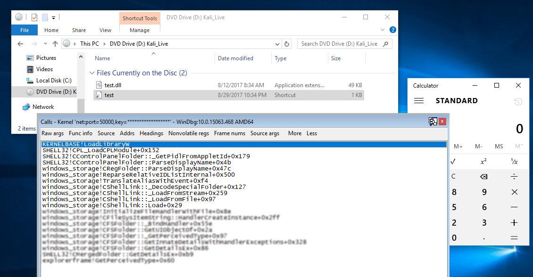
Task: Collapse 'Files Currently on the Disc' group
Action: [92, 73]
